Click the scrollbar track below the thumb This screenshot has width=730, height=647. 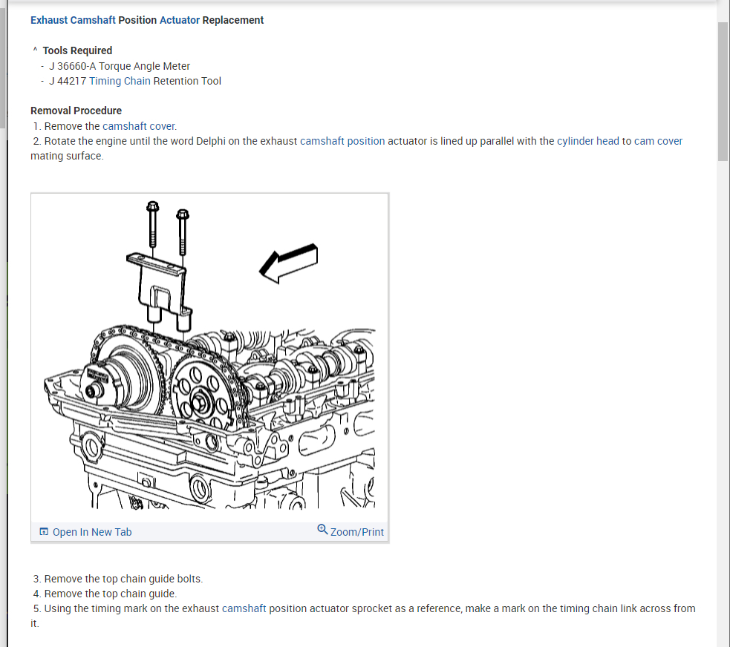[723, 400]
